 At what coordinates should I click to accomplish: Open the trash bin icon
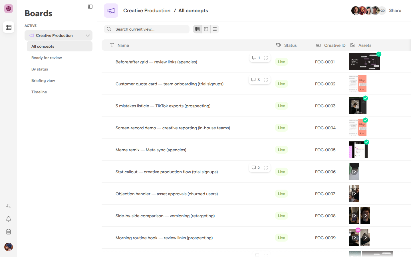point(9,232)
